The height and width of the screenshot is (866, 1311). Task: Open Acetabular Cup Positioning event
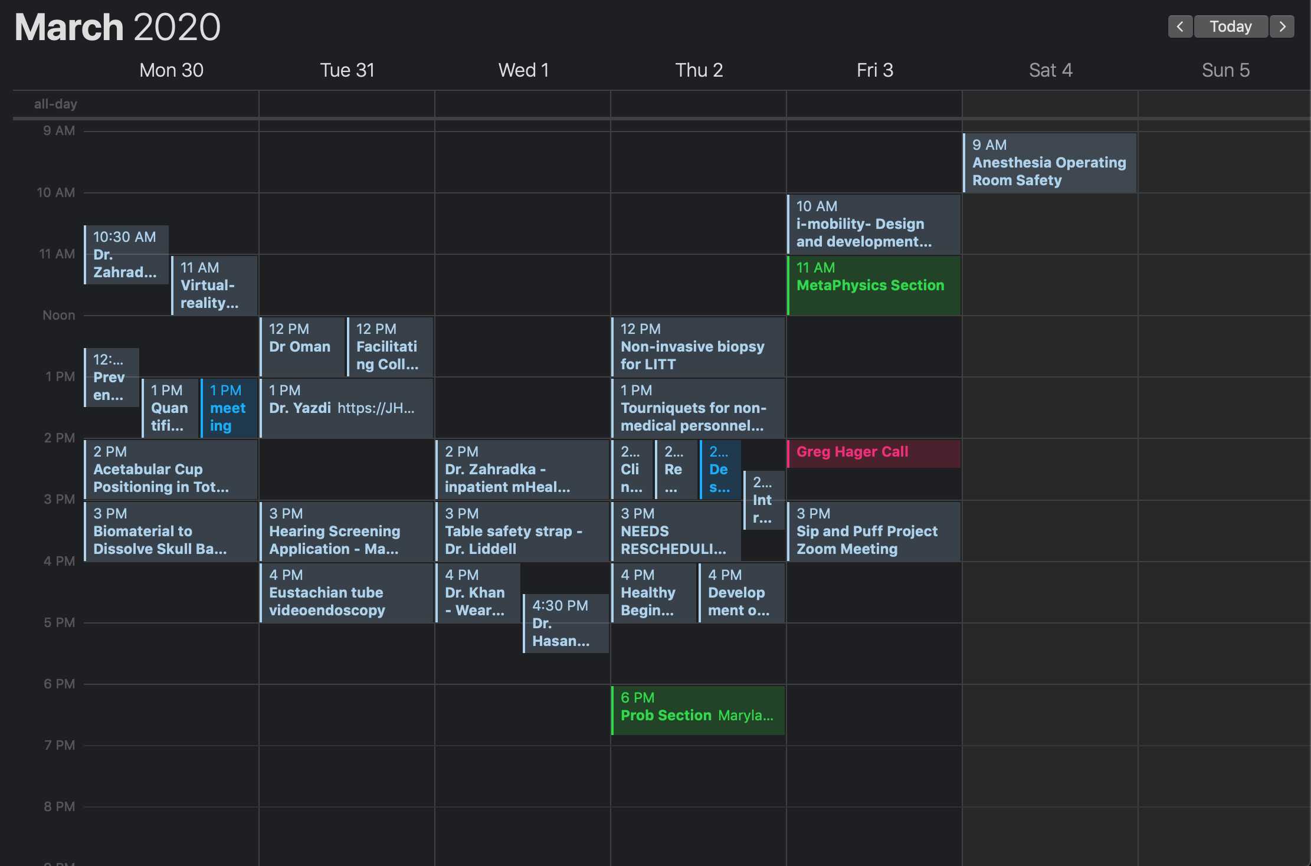click(171, 470)
